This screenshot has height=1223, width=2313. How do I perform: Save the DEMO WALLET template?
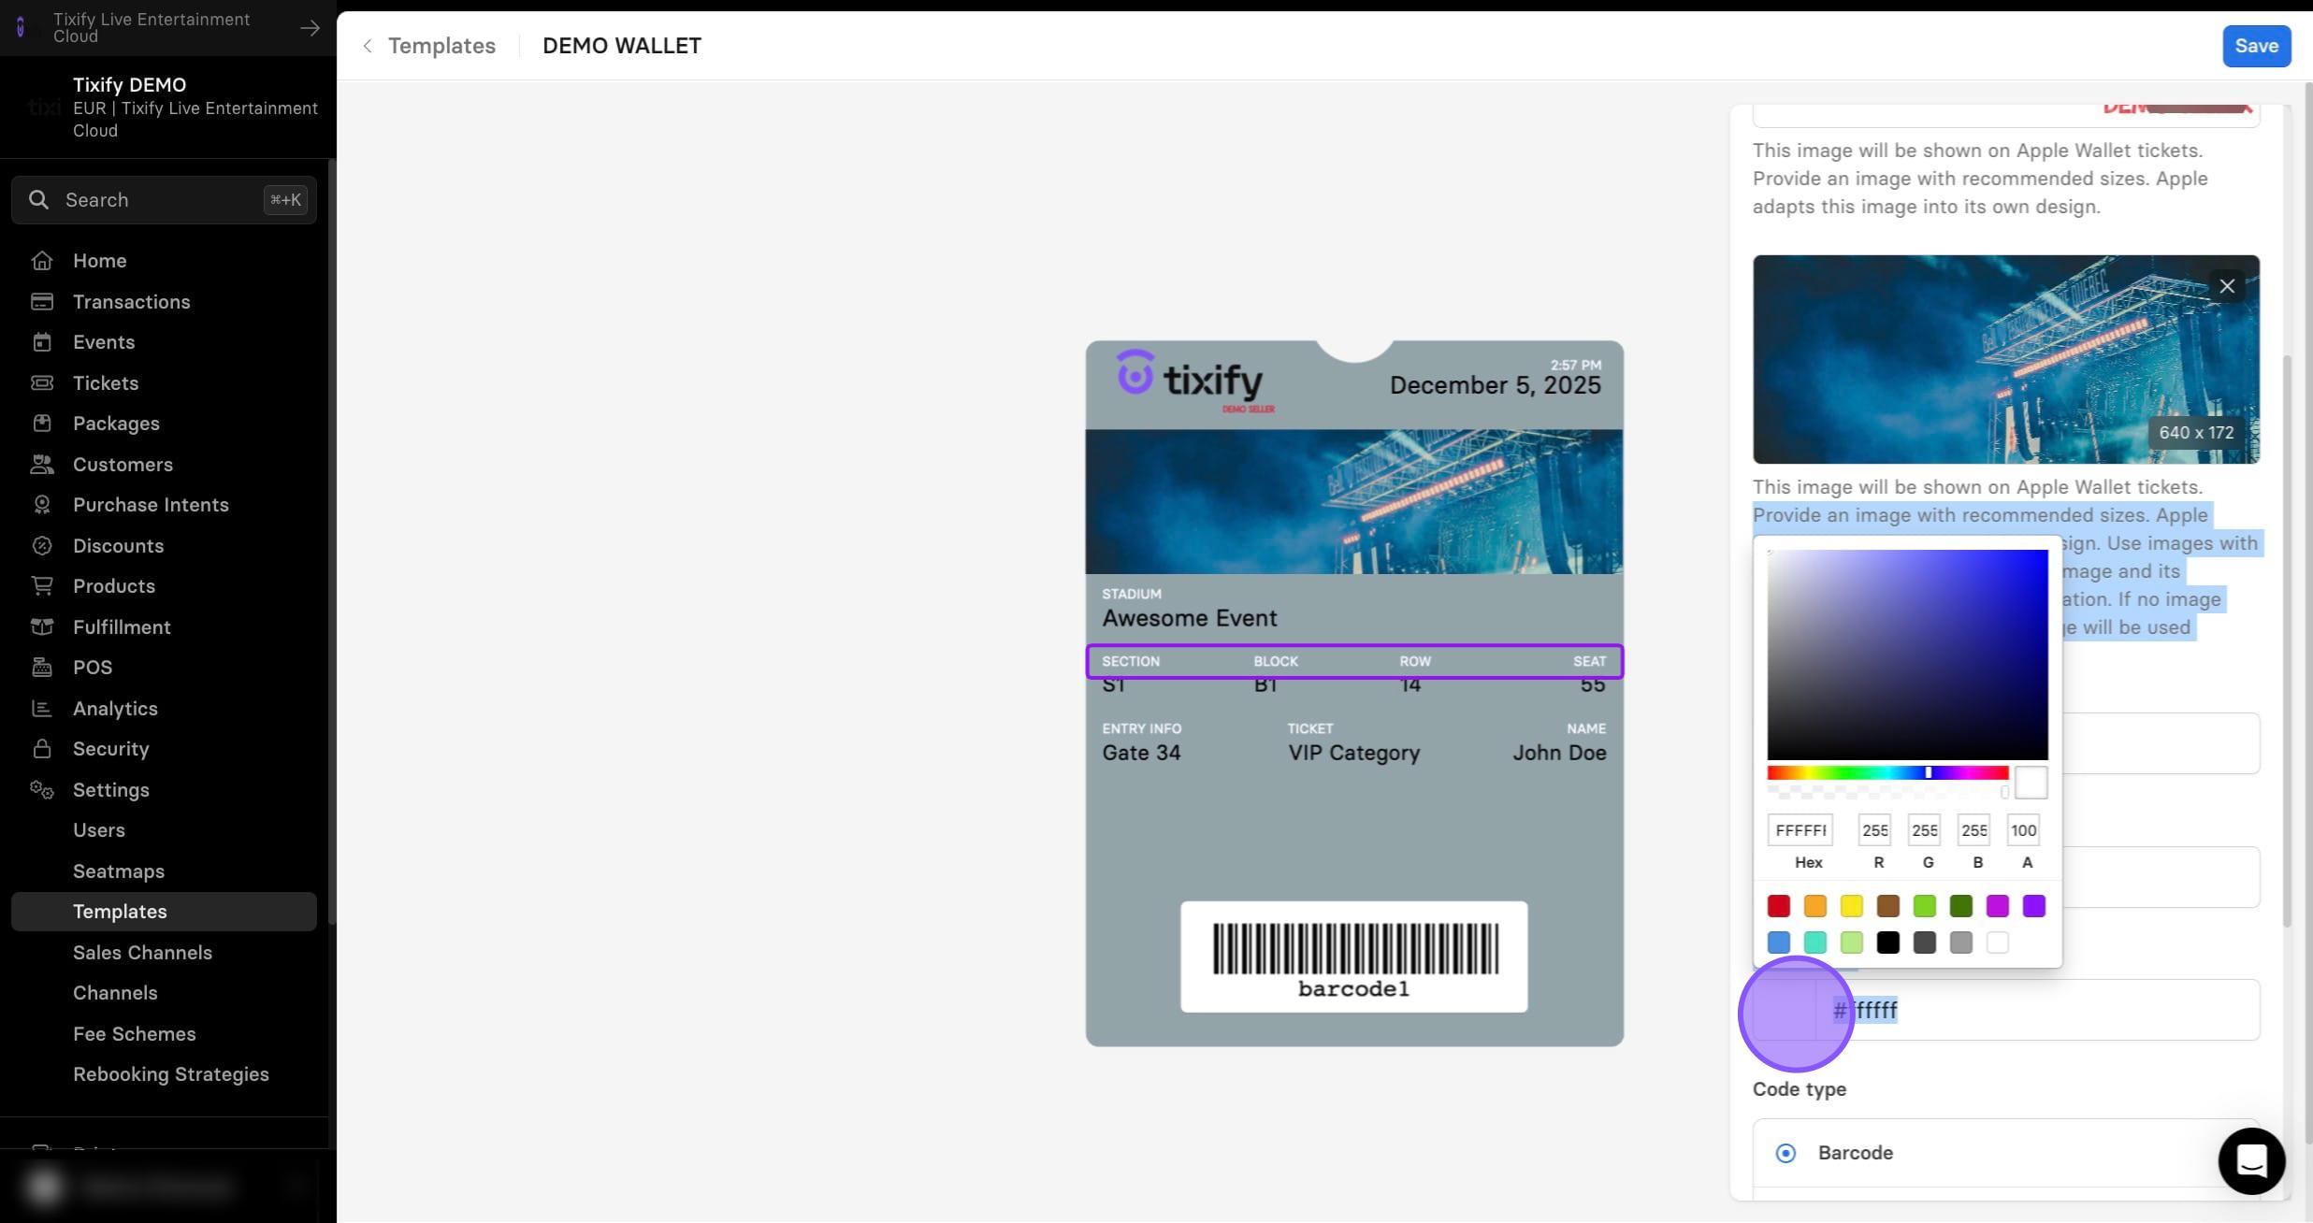(x=2256, y=46)
